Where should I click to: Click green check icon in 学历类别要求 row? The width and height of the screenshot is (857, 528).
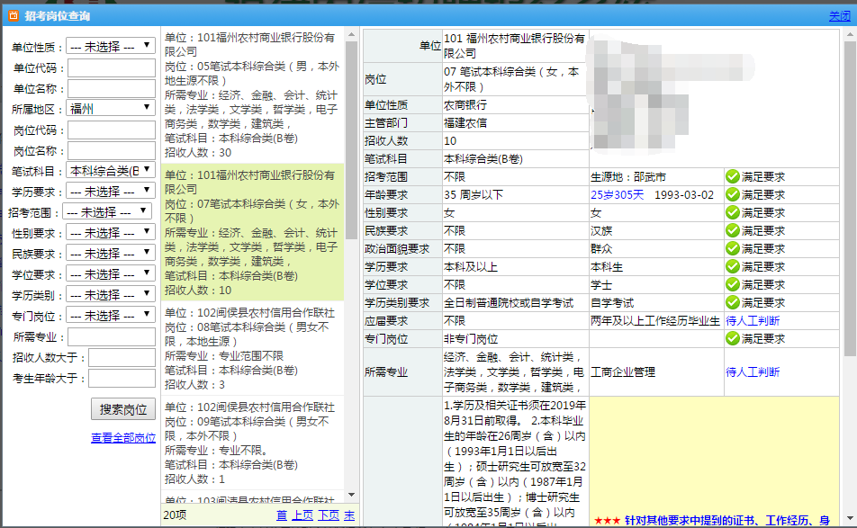pyautogui.click(x=733, y=303)
